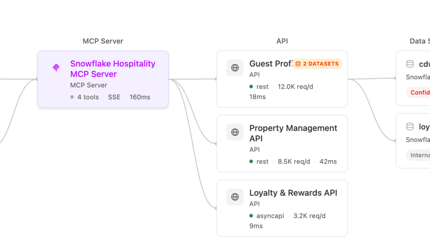430x247 pixels.
Task: Click the MCP Server column header
Action: tap(103, 41)
